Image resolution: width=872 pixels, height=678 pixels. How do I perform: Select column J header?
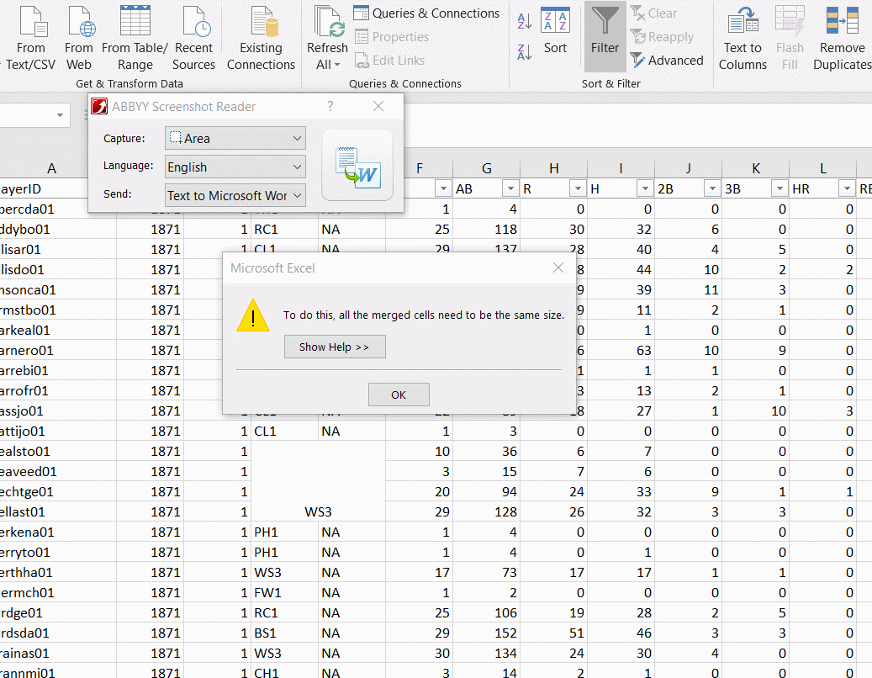tap(689, 168)
